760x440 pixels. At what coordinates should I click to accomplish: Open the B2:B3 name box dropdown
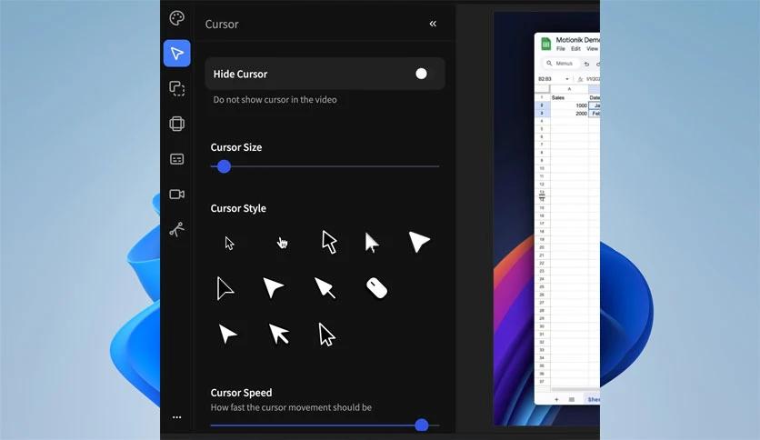567,79
